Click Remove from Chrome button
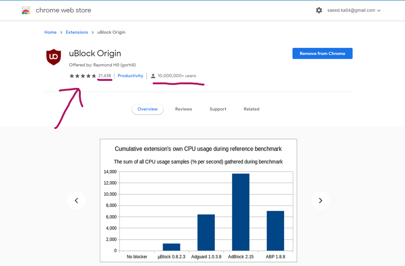Viewport: 405px width, 266px height. pyautogui.click(x=322, y=54)
